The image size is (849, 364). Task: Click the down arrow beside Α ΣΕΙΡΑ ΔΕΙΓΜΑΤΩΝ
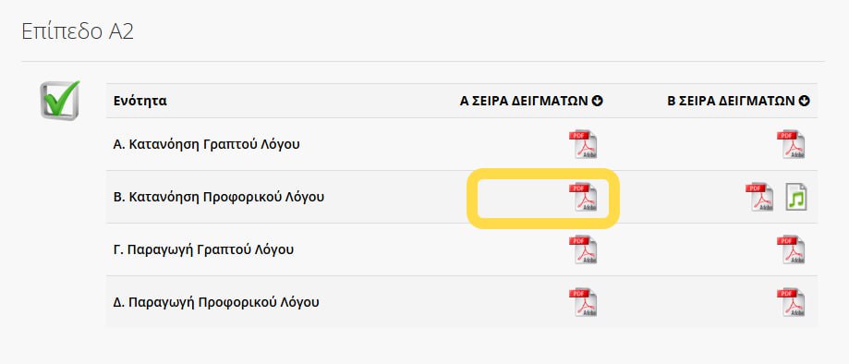coord(598,101)
